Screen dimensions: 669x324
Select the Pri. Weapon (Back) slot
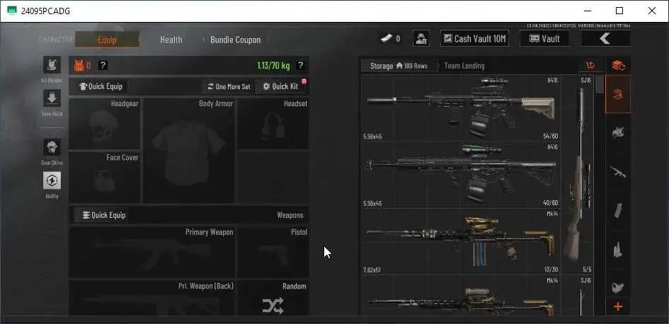click(152, 298)
